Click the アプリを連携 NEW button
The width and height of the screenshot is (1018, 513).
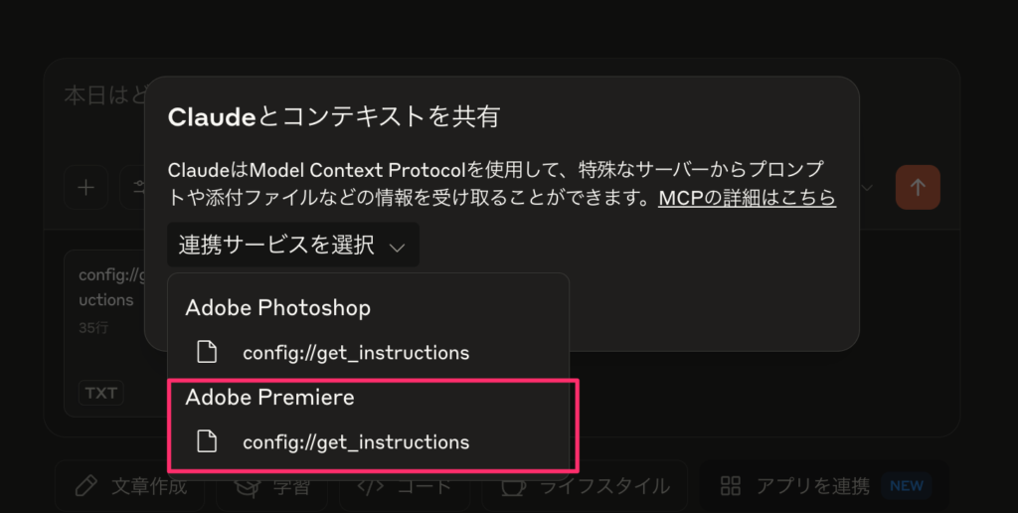[824, 486]
